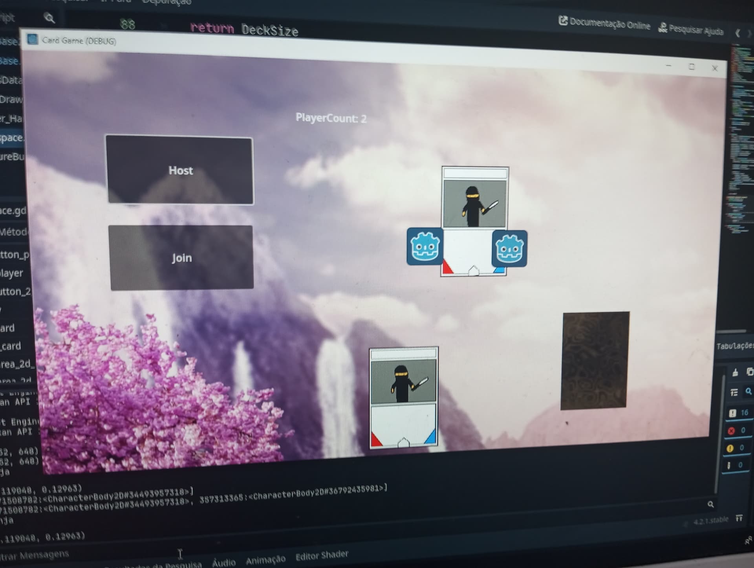Click red triangle on the upper ninja card
The image size is (754, 568).
point(447,267)
